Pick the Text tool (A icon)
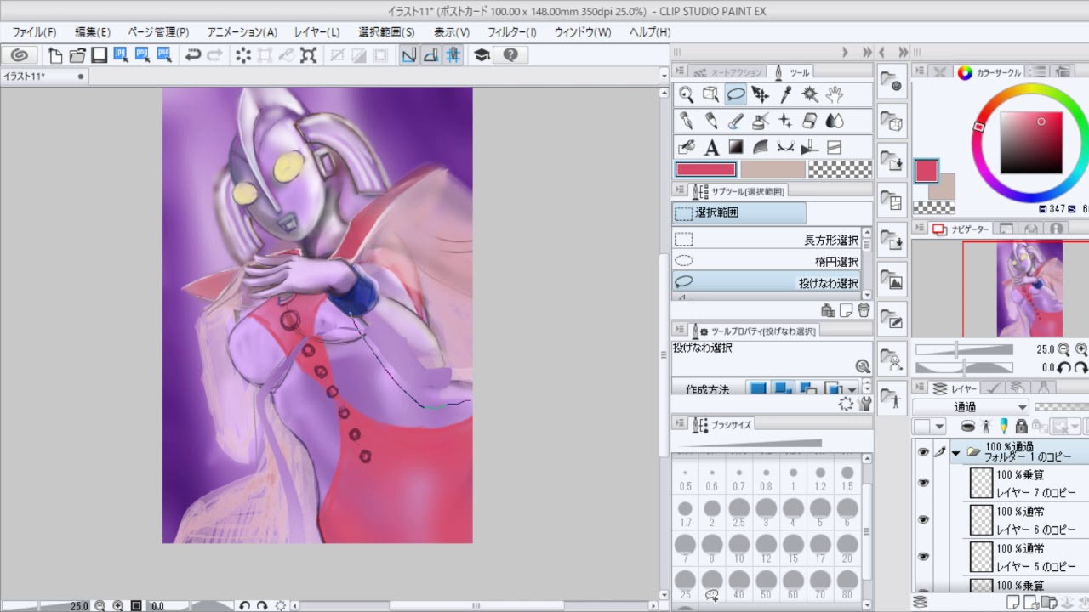1089x612 pixels. (x=711, y=147)
